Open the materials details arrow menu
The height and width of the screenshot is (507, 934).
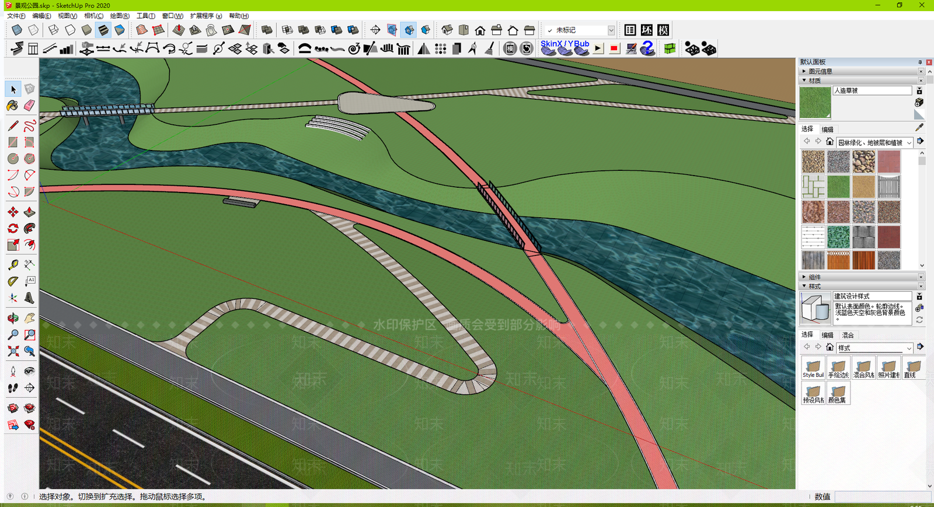(x=920, y=141)
